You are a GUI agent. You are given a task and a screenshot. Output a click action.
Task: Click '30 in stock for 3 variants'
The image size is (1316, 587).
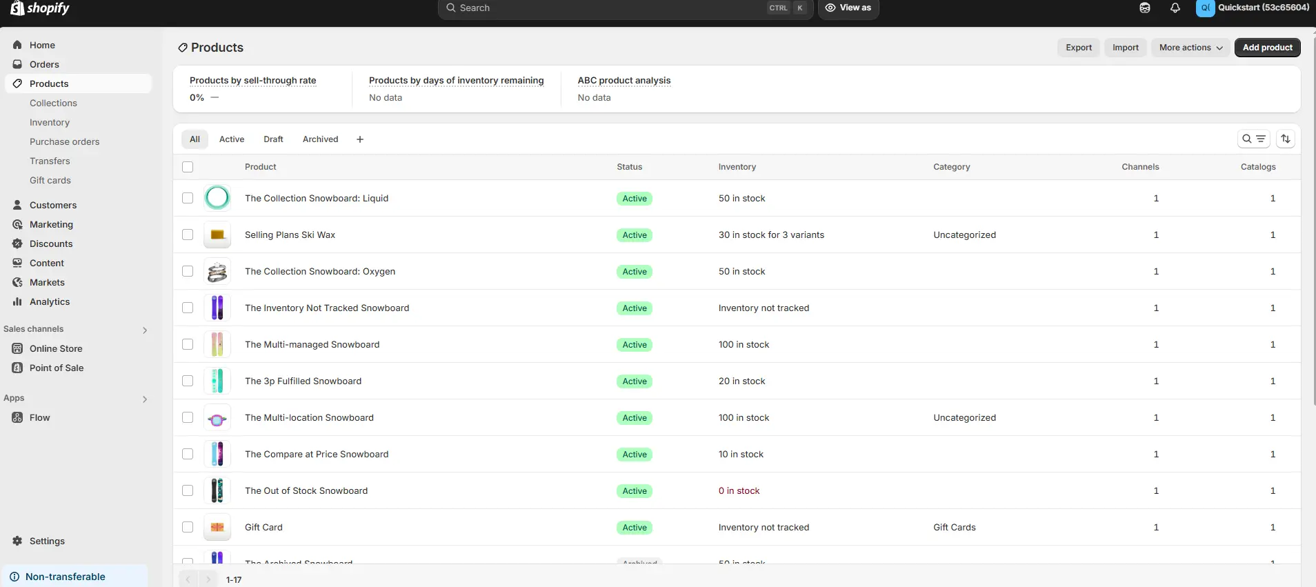771,235
